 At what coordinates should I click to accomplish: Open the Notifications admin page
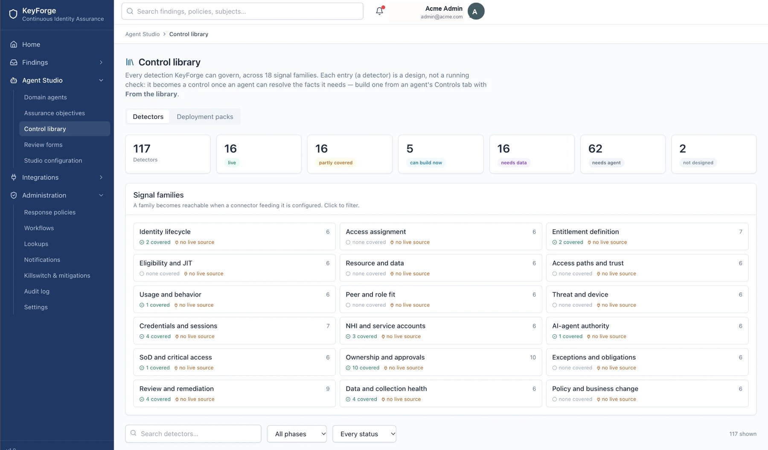click(64, 260)
